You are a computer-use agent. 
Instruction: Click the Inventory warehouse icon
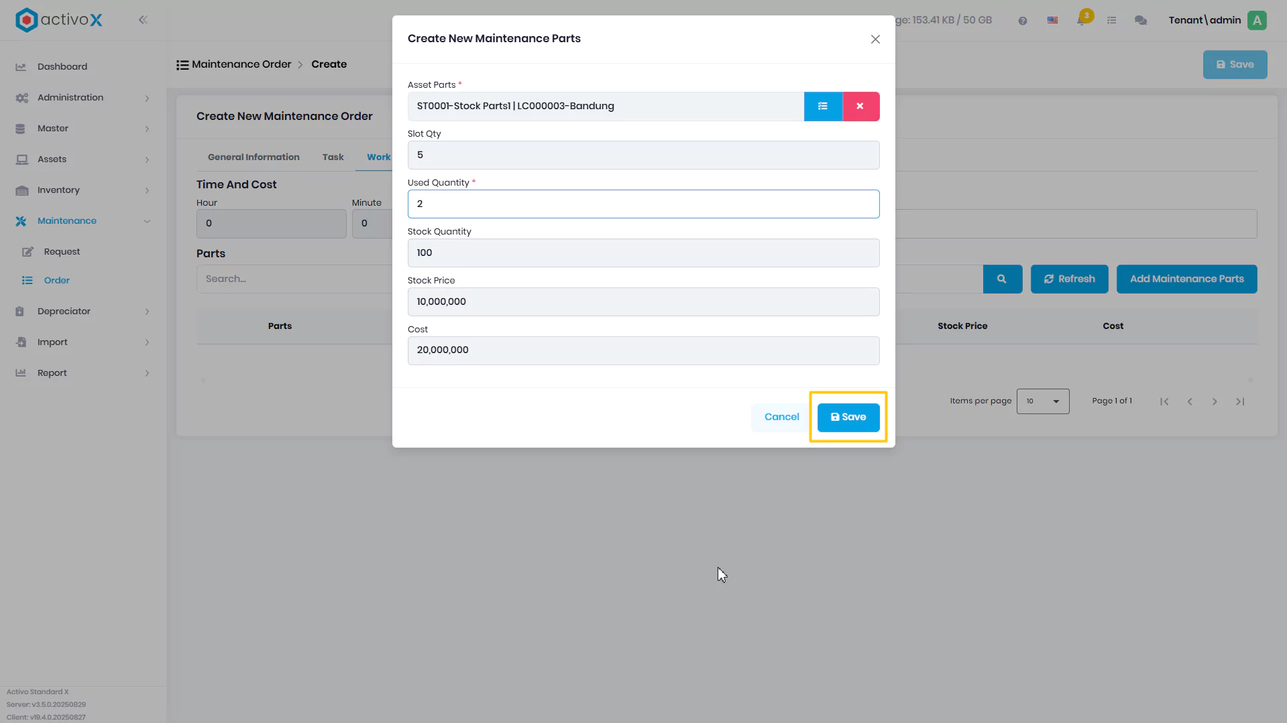(21, 190)
